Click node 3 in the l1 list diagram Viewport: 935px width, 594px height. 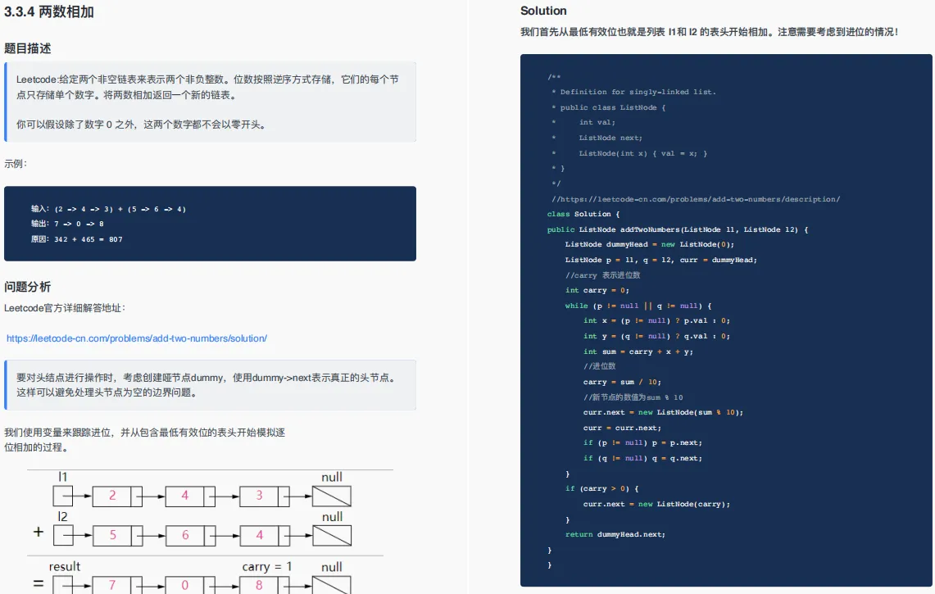pos(264,497)
